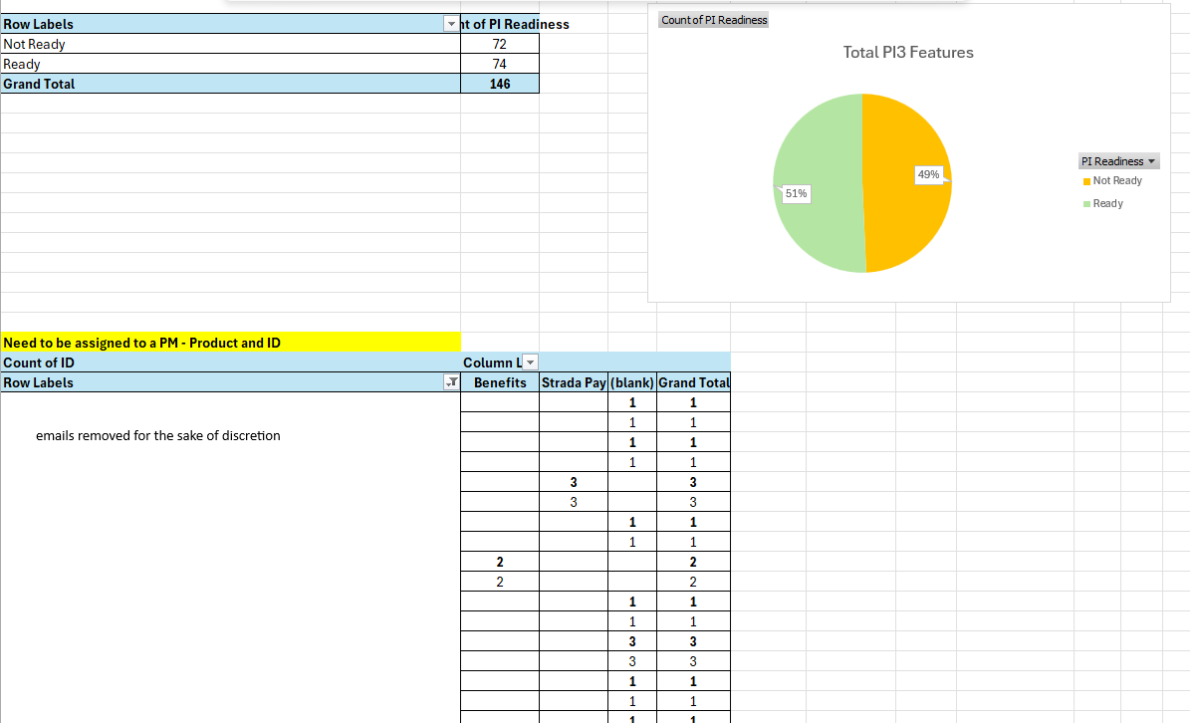Select the Count of PI Readiness pivot header cell
Screen dimensions: 1190x723
(x=499, y=24)
